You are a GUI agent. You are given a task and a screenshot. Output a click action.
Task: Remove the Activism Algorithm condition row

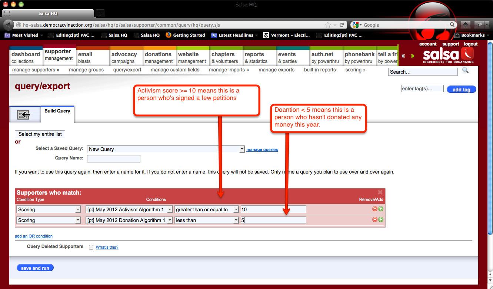coord(374,209)
